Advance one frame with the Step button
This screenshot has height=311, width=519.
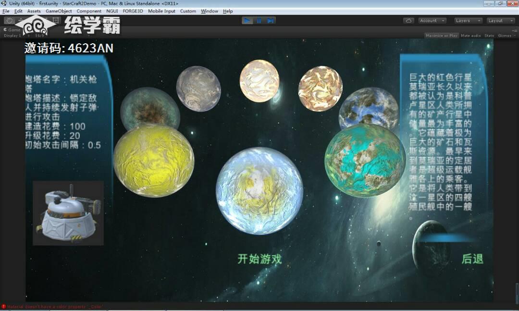271,21
